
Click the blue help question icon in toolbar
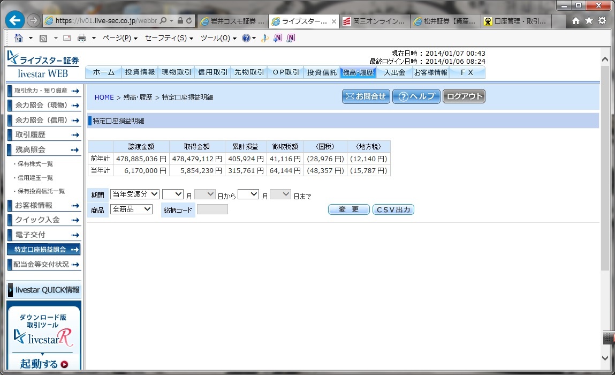(246, 38)
